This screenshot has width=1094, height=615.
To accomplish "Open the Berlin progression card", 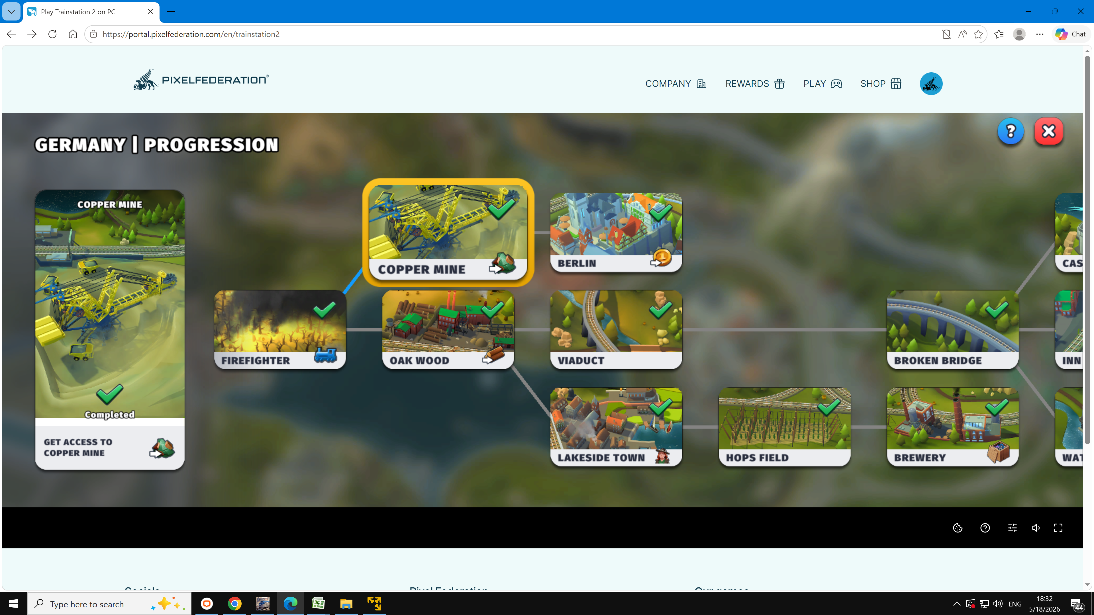I will tap(616, 233).
